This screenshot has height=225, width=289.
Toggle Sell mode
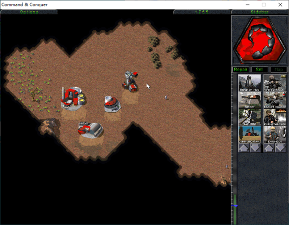(x=260, y=70)
